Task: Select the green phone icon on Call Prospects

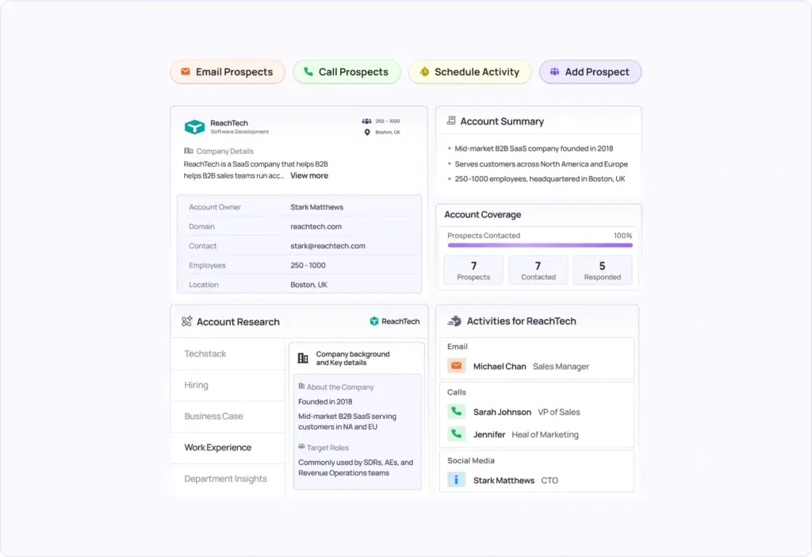Action: tap(309, 71)
